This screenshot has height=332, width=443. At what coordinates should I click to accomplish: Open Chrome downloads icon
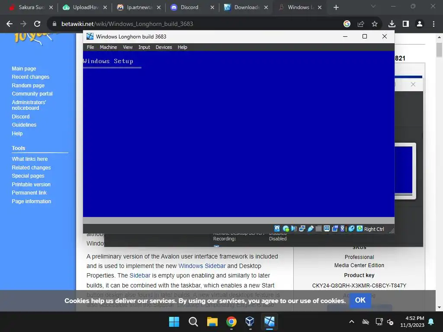coord(392,24)
